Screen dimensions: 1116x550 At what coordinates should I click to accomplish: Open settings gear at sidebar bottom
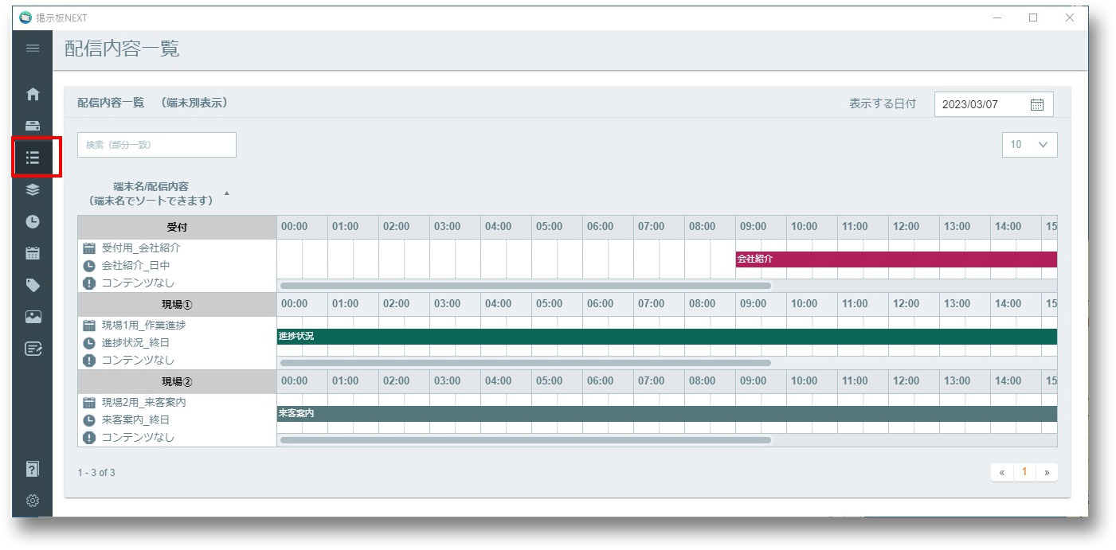[33, 501]
